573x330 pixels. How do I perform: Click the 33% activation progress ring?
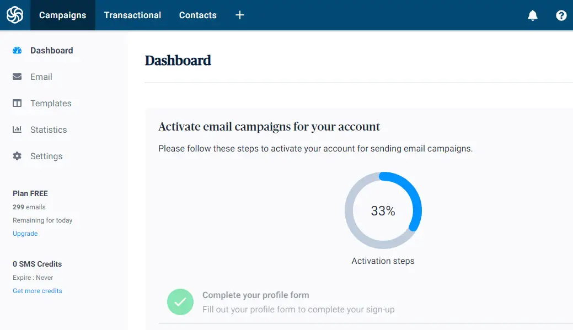(x=383, y=210)
